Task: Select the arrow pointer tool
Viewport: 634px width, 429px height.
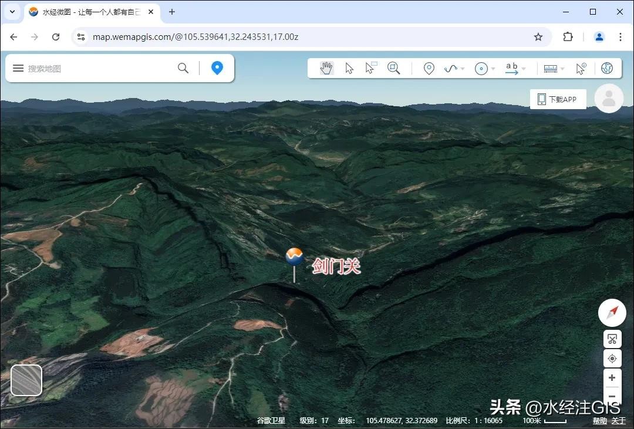Action: [x=349, y=69]
